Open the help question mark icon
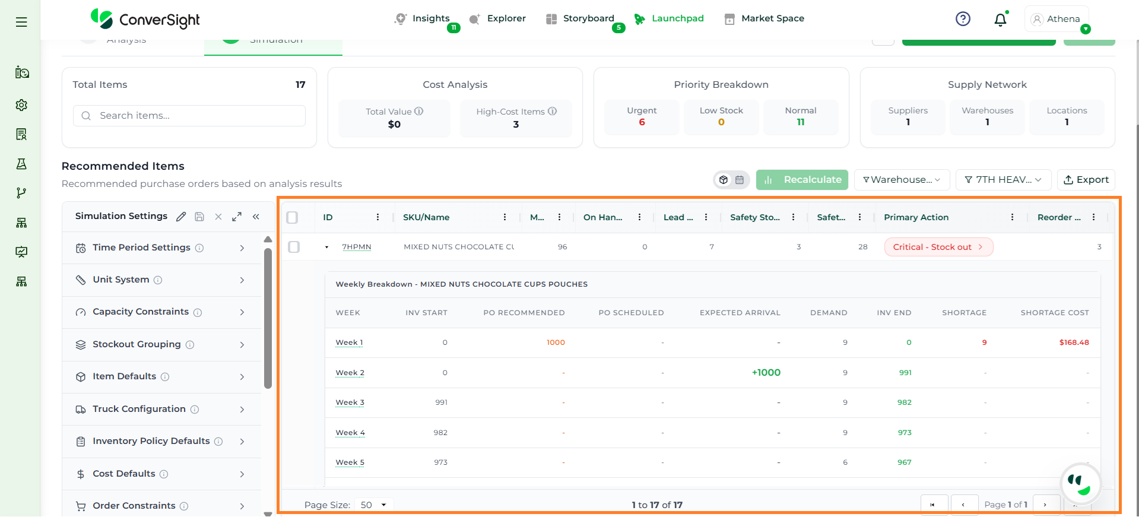Image resolution: width=1139 pixels, height=517 pixels. 963,19
